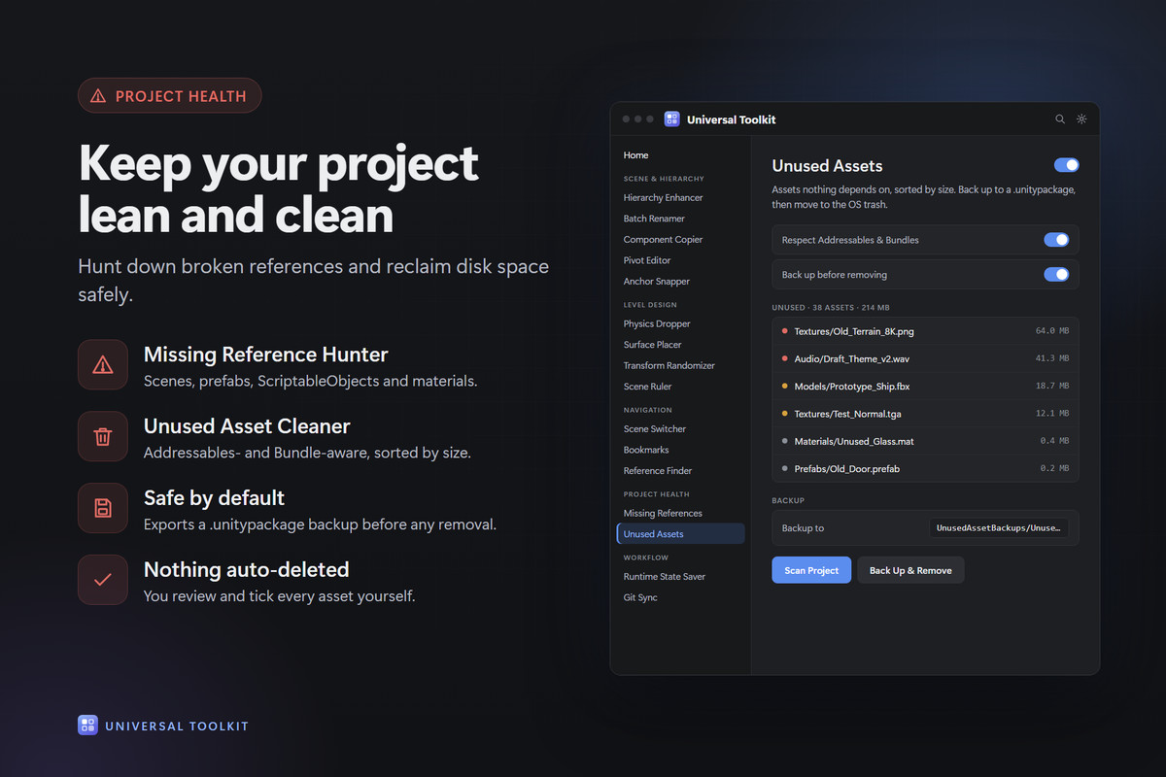Toggle Respect Addressables & Bundles switch

[x=1056, y=240]
